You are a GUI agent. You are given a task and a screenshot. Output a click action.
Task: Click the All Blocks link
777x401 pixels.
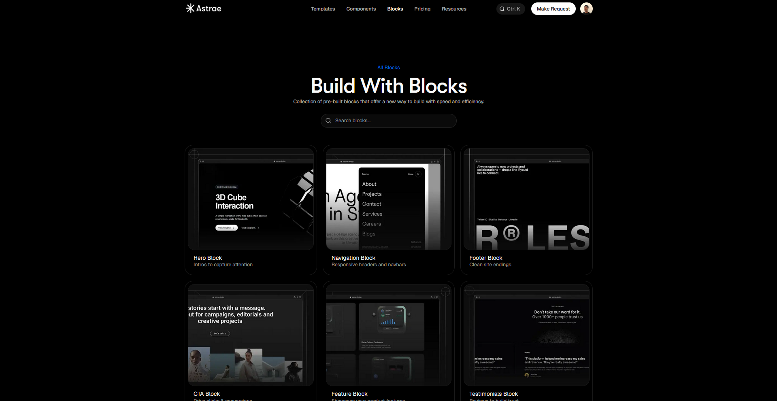click(388, 68)
